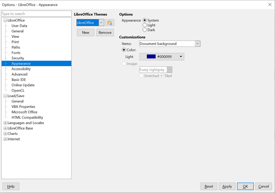The height and width of the screenshot is (193, 275).
Task: Select General under Load/Save
Action: click(18, 101)
